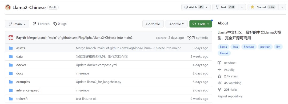
Task: View the 71 commits history
Action: coord(198,38)
